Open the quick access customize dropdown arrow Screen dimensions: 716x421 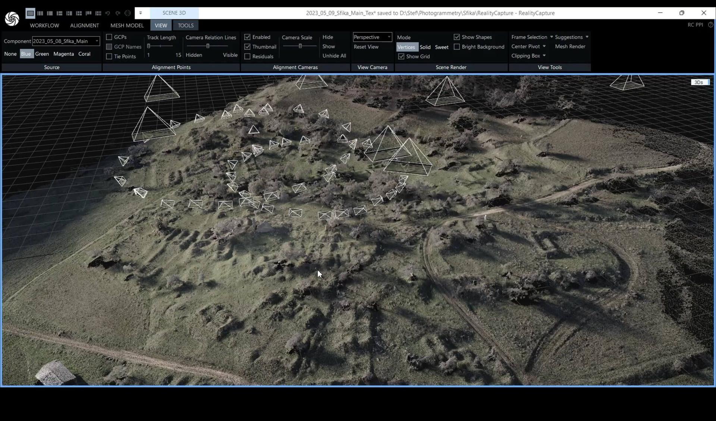(x=141, y=13)
